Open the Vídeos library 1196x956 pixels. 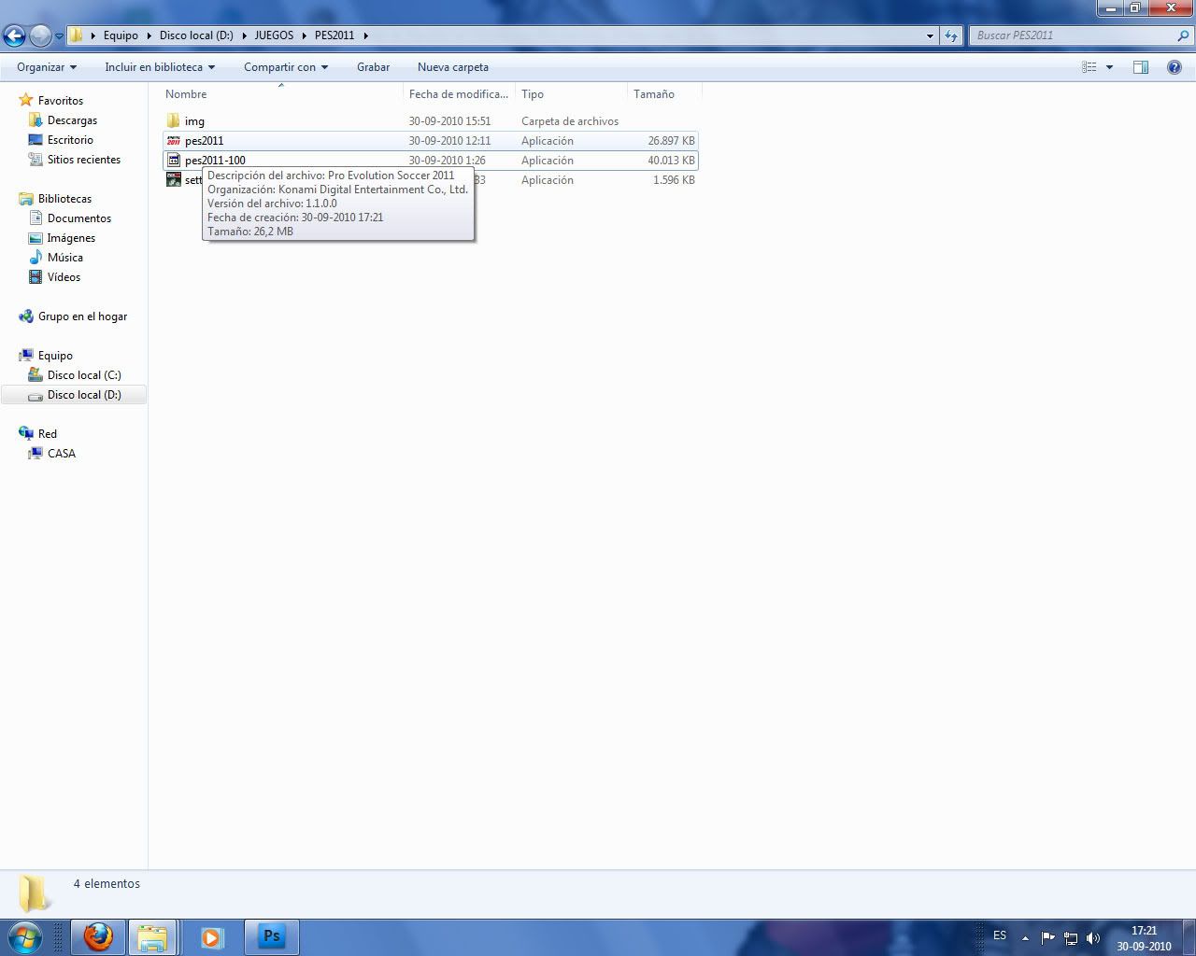point(64,277)
